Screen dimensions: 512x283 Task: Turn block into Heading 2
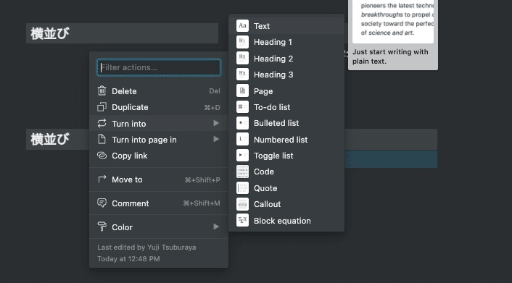pyautogui.click(x=286, y=59)
